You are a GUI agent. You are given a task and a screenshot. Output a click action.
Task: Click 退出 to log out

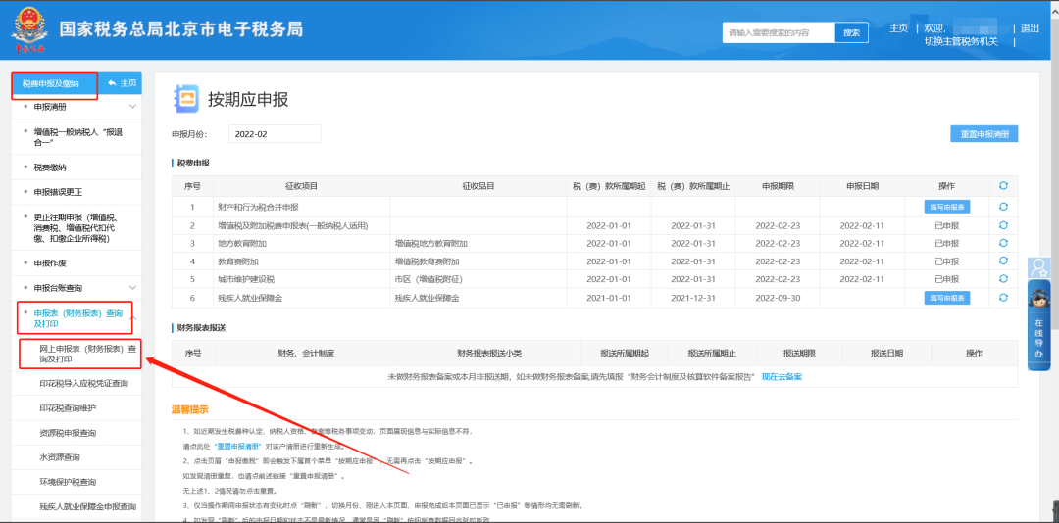click(1030, 28)
